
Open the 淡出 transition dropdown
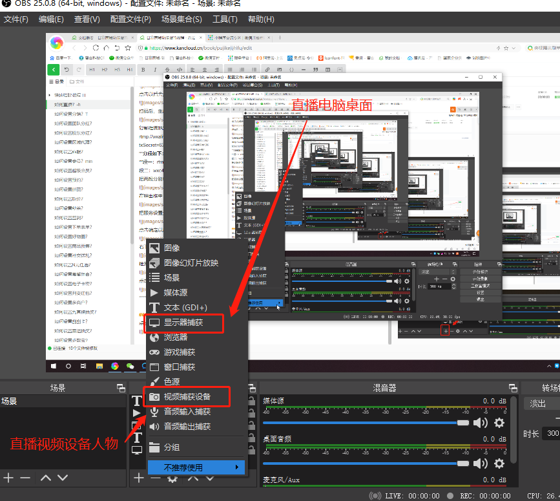[542, 404]
